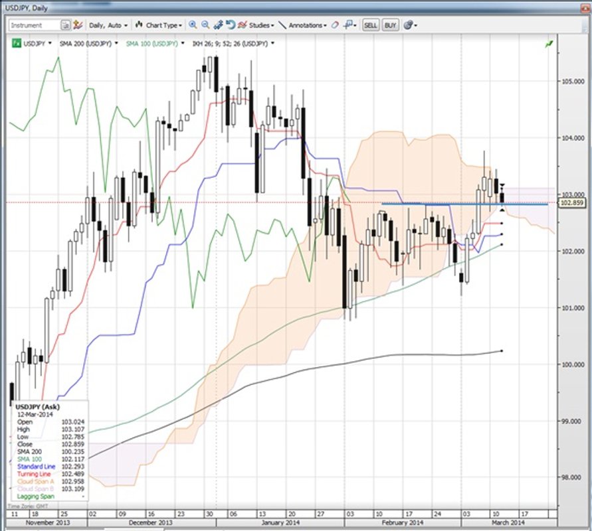Click the zoom in magnifier icon
Viewport: 592px width, 531px height.
click(x=191, y=25)
